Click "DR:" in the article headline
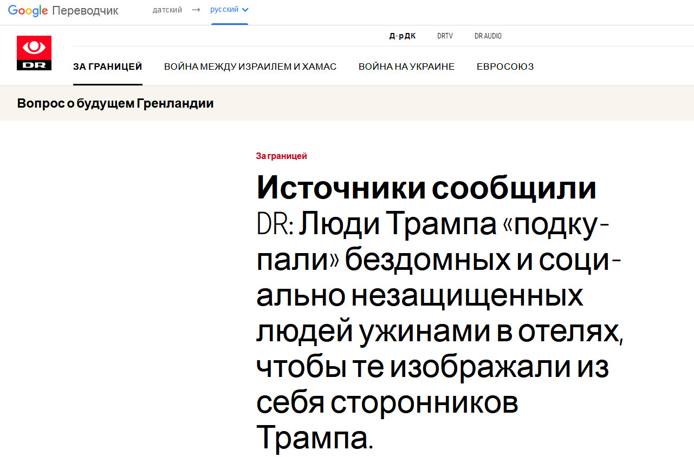This screenshot has height=457, width=694. click(x=275, y=225)
